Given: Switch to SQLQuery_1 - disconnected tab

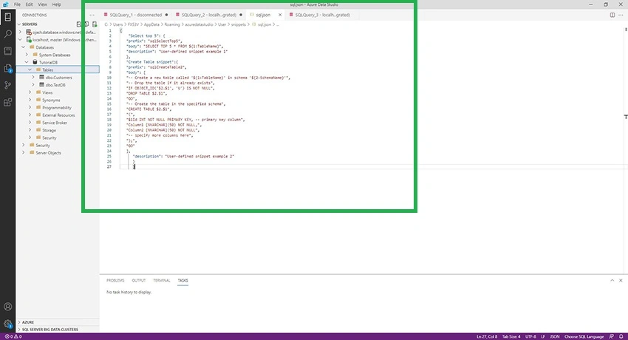Looking at the screenshot, I should coord(136,16).
